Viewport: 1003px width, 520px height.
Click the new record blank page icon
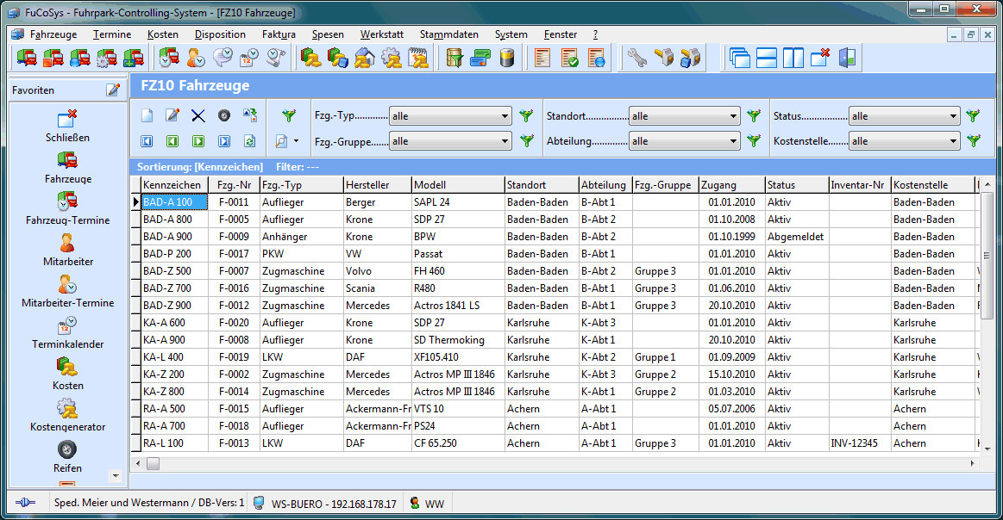point(147,115)
